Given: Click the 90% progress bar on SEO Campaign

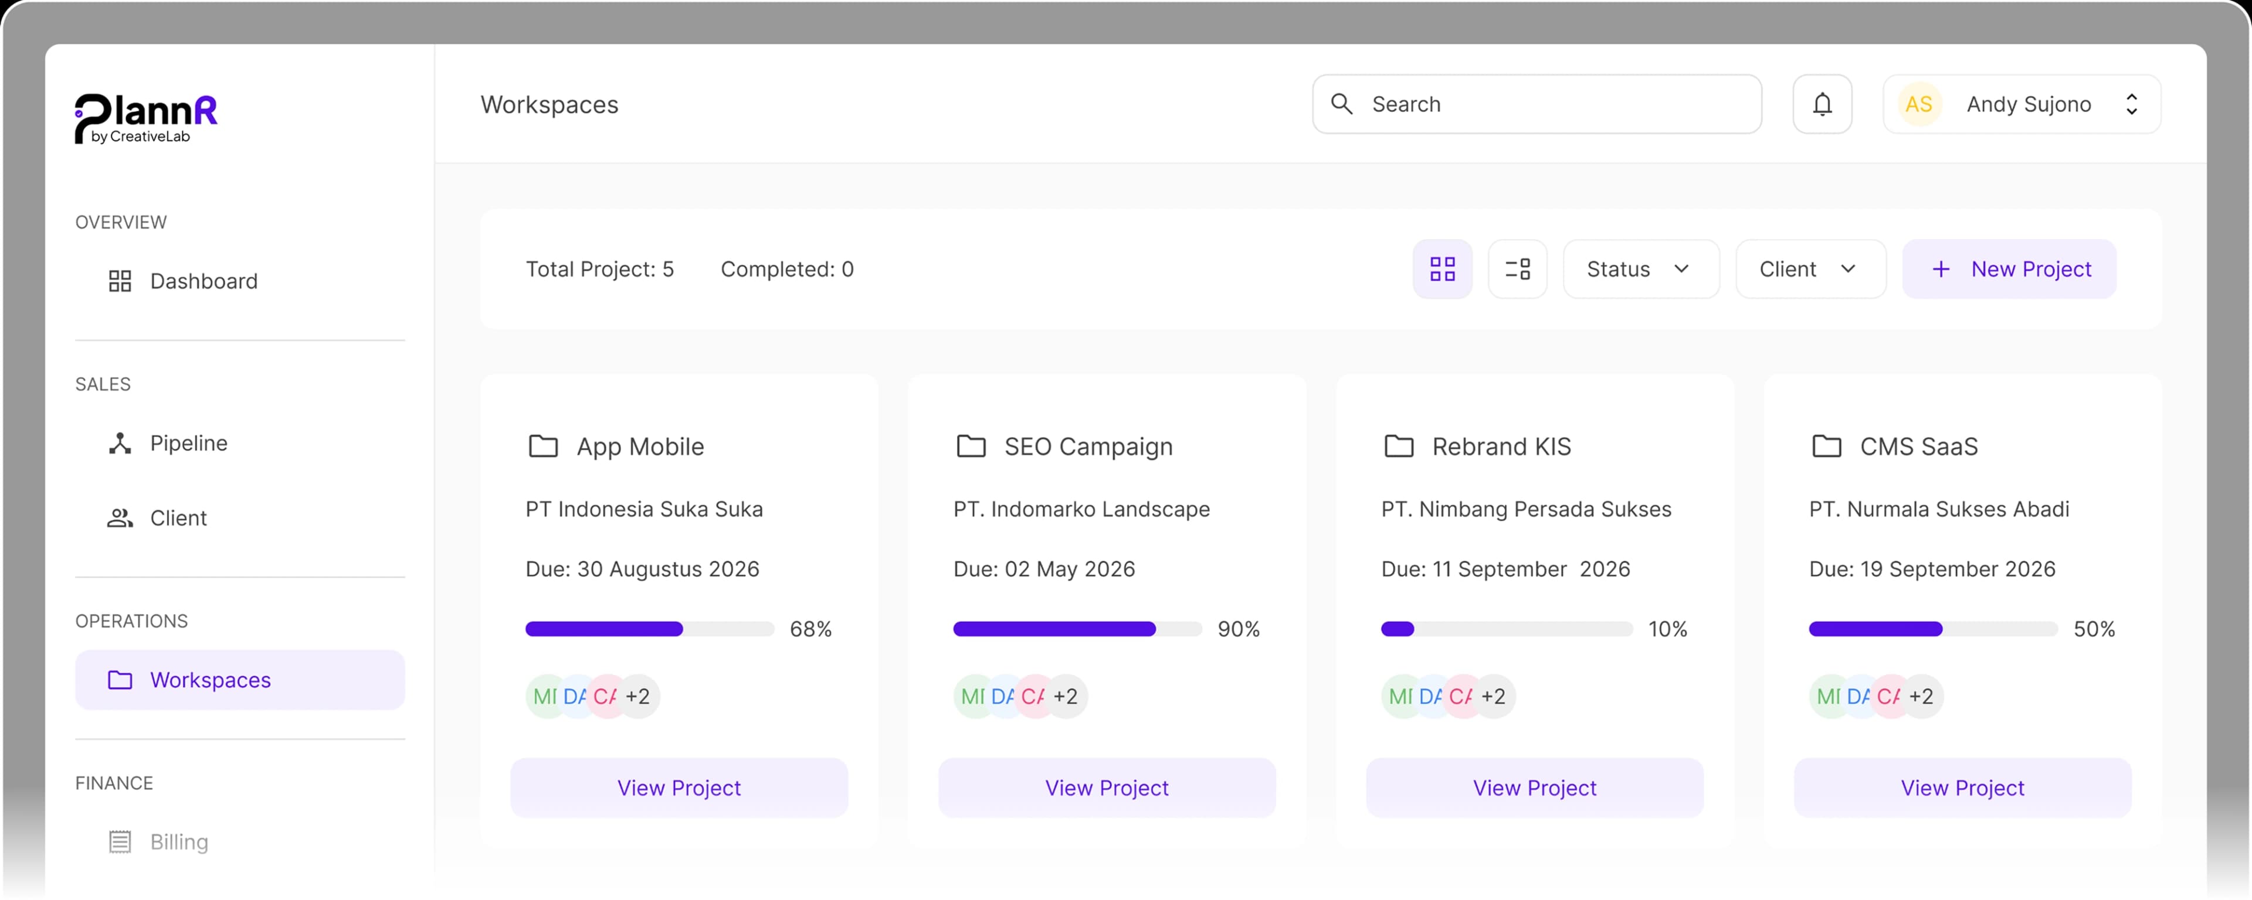Looking at the screenshot, I should tap(1077, 629).
